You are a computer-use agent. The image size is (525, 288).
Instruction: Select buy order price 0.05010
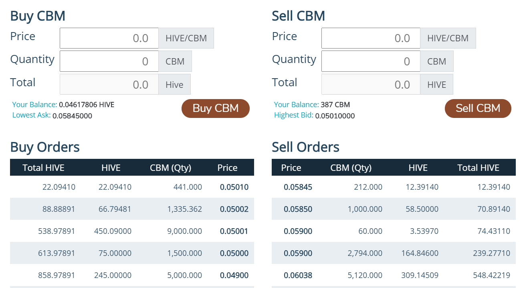coord(234,187)
